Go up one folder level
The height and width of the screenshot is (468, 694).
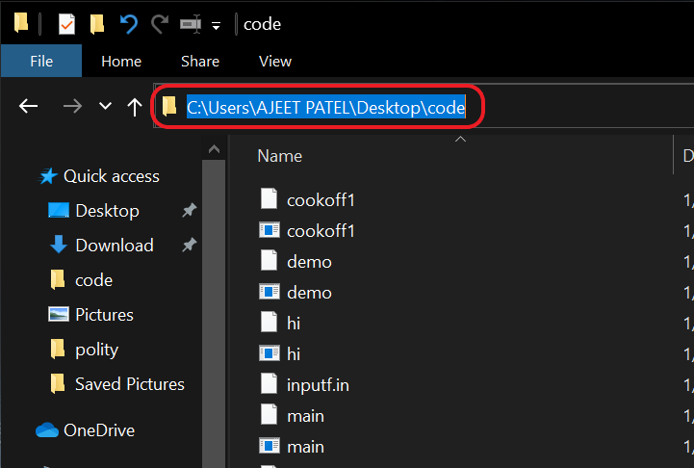[136, 107]
